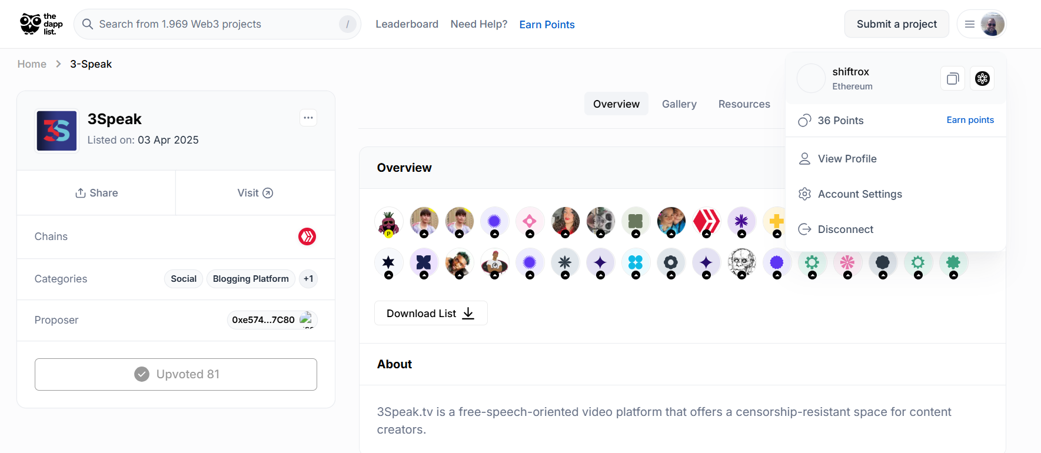The width and height of the screenshot is (1041, 453).
Task: Click the purple asterisk voter avatar, top row
Action: (741, 222)
